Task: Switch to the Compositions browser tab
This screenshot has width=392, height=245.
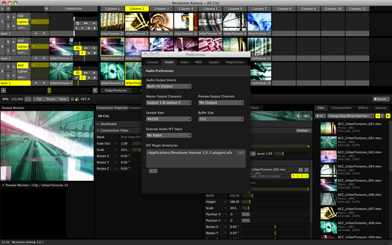Action: (341, 108)
